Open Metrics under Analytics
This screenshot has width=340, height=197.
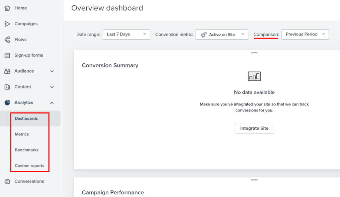22,134
